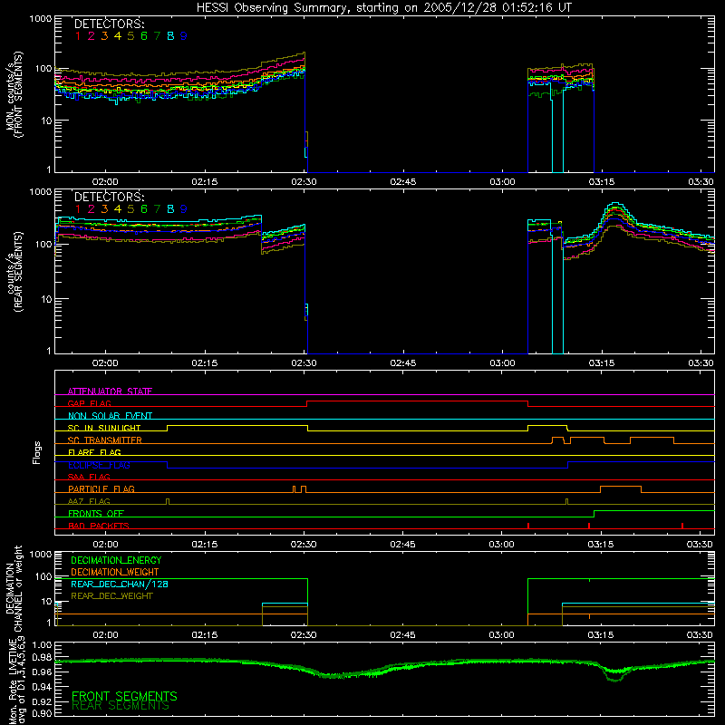Click the FRONTS_OFF flag label
Viewport: 725px width, 725px height.
(x=96, y=513)
